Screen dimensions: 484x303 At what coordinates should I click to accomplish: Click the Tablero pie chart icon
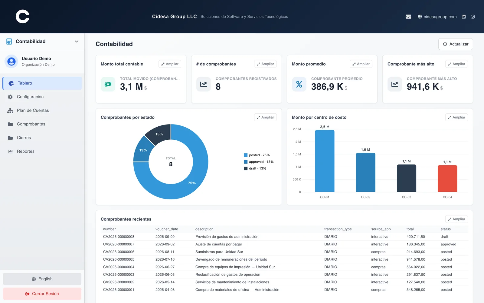[x=11, y=83]
